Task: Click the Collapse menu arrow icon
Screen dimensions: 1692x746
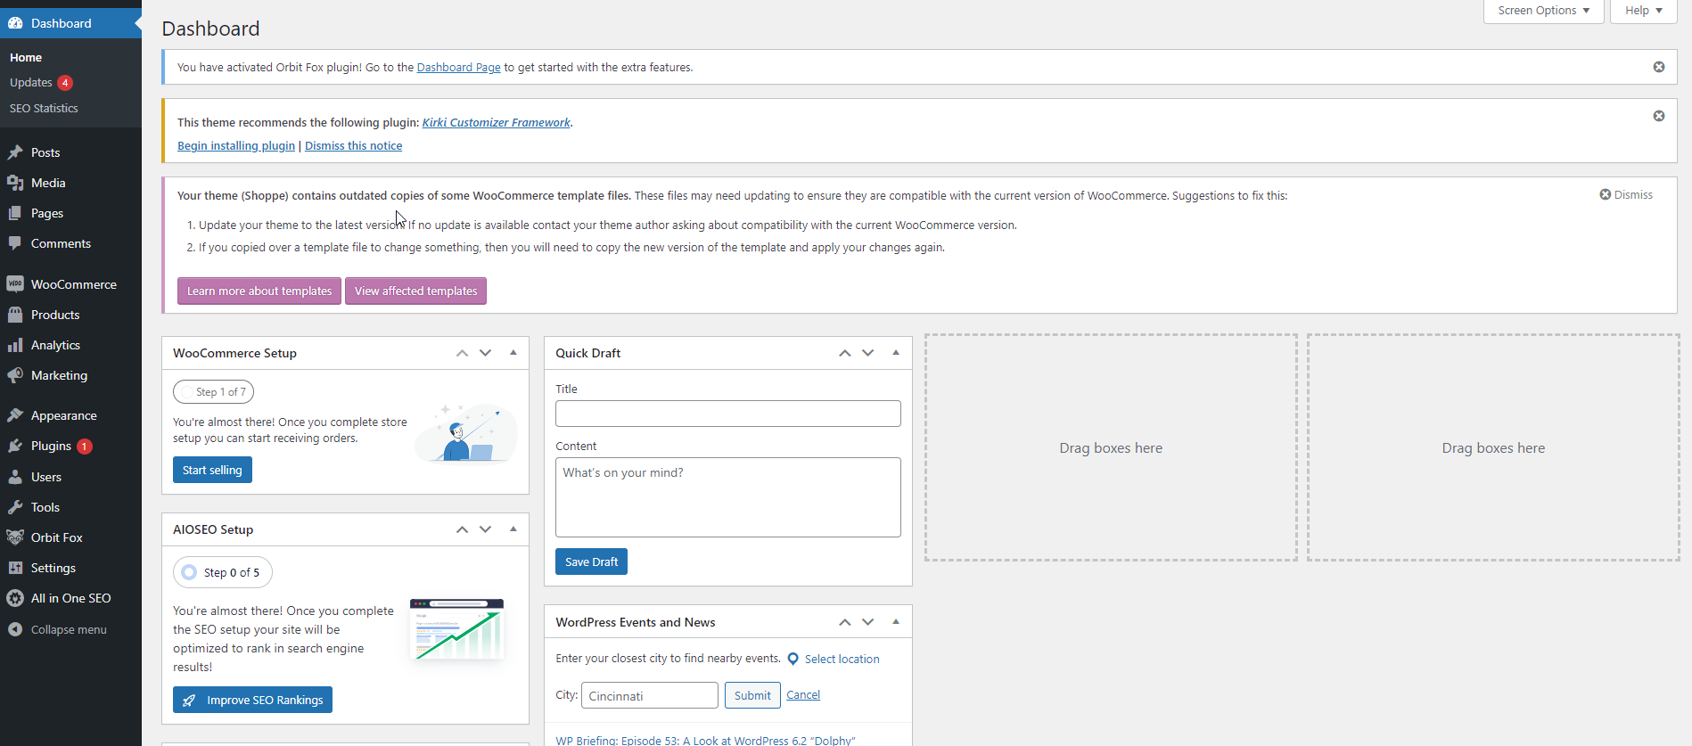Action: [15, 629]
